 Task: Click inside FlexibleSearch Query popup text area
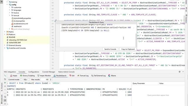coord(98,35)
